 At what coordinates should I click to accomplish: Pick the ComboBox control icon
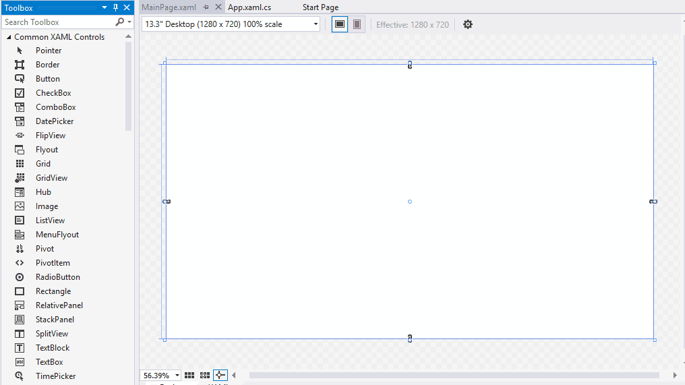coord(20,107)
